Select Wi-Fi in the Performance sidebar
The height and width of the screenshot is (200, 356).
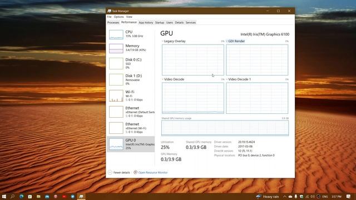click(x=131, y=96)
